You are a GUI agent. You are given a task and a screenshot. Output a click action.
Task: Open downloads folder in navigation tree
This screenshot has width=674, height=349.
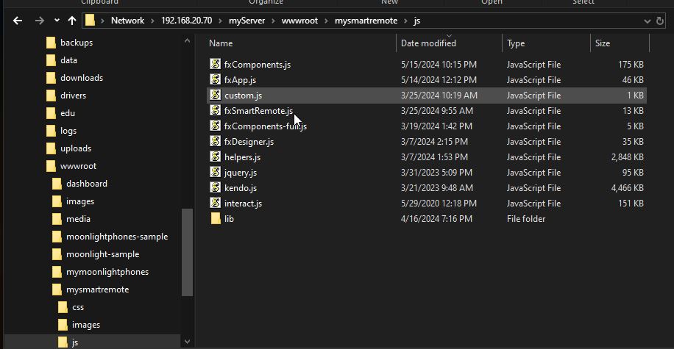82,78
